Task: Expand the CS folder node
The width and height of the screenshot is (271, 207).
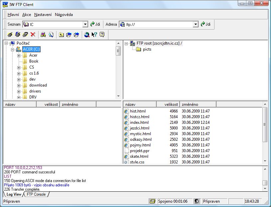Action: point(19,68)
